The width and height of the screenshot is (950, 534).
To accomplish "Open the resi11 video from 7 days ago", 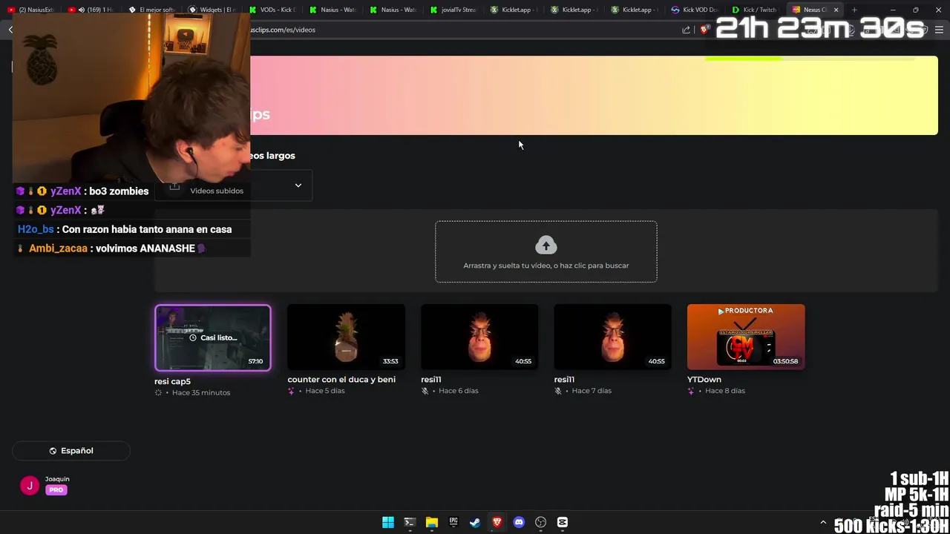I will pos(612,337).
